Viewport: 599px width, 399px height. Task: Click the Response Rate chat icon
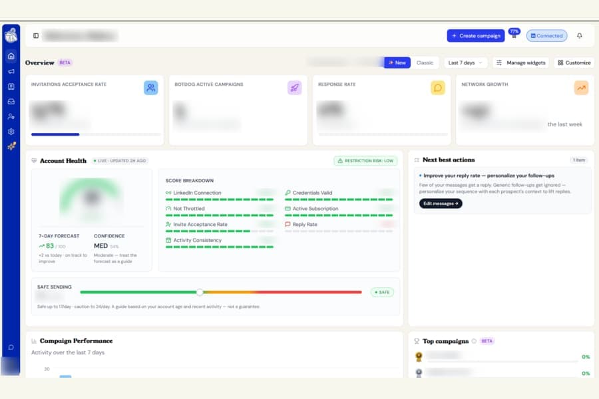tap(438, 88)
